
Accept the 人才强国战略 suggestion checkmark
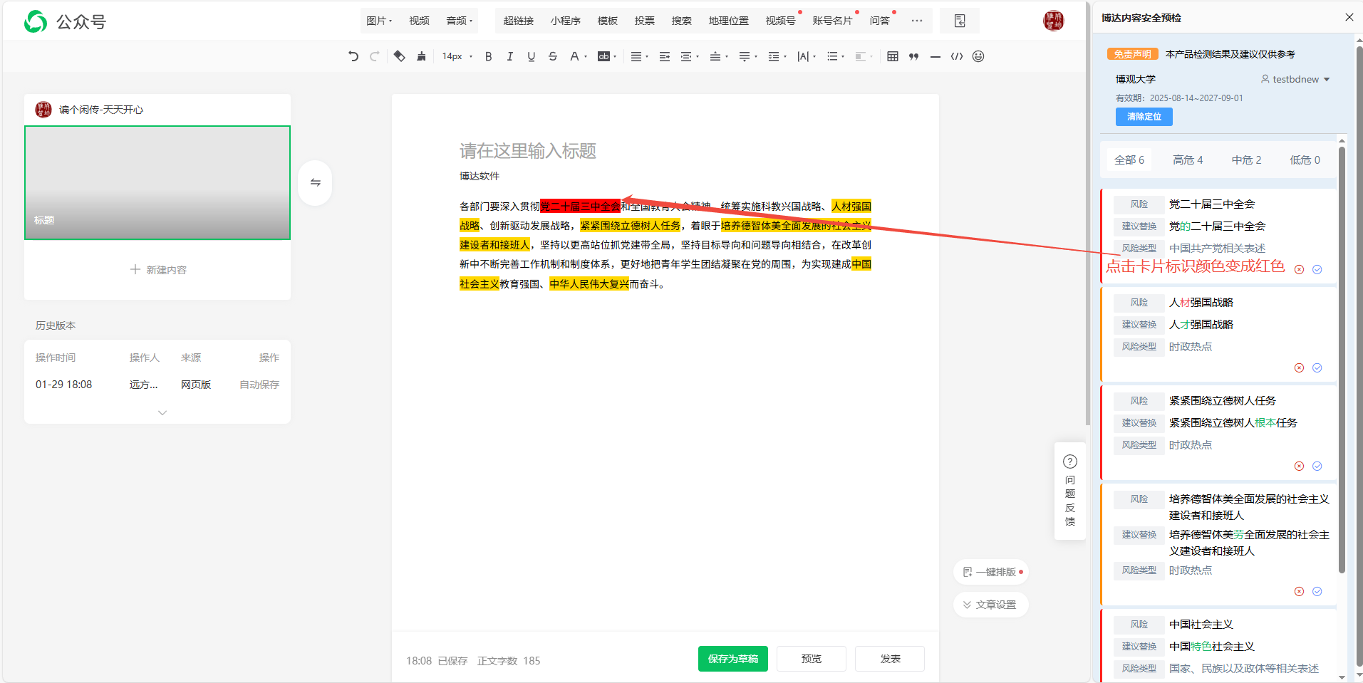pyautogui.click(x=1317, y=368)
